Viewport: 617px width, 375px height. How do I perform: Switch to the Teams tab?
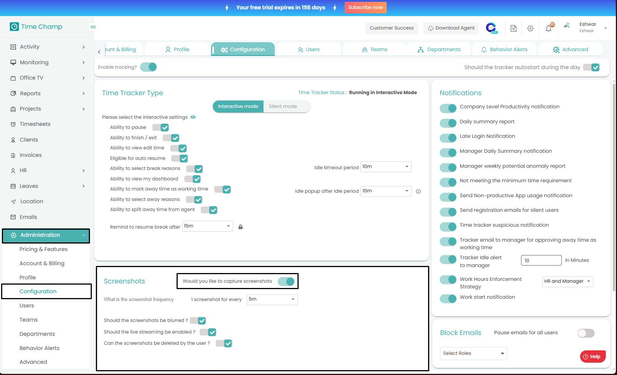(375, 49)
